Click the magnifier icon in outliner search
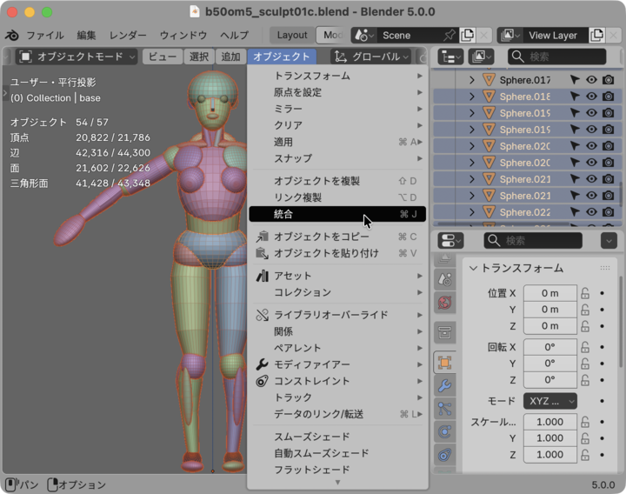This screenshot has height=494, width=626. (518, 57)
